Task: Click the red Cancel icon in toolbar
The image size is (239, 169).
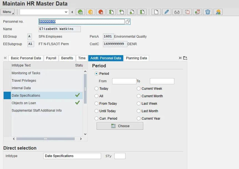Action: pyautogui.click(x=101, y=12)
